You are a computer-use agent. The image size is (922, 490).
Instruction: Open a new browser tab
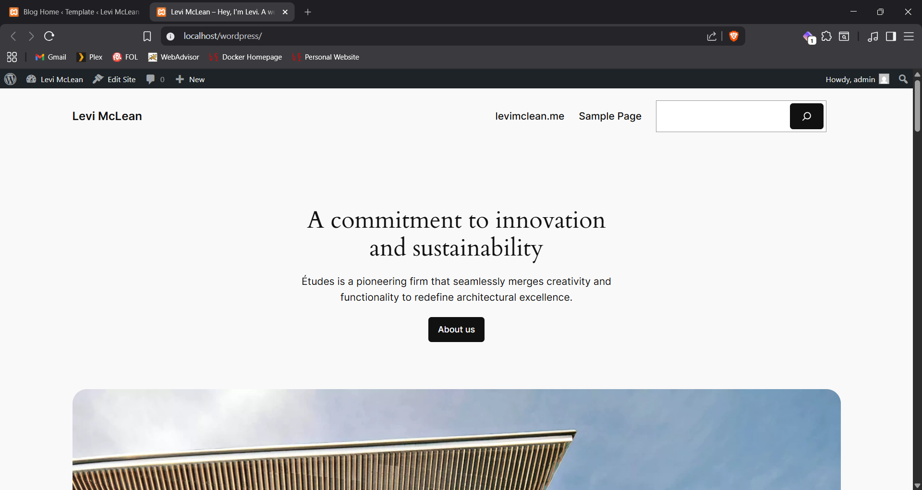tap(308, 12)
